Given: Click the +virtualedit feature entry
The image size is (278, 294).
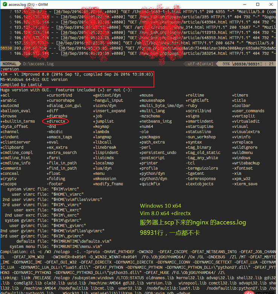Looking at the screenshot, I should tap(246, 121).
